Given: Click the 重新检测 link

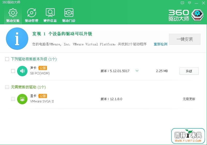Looking at the screenshot, I should 161,44.
